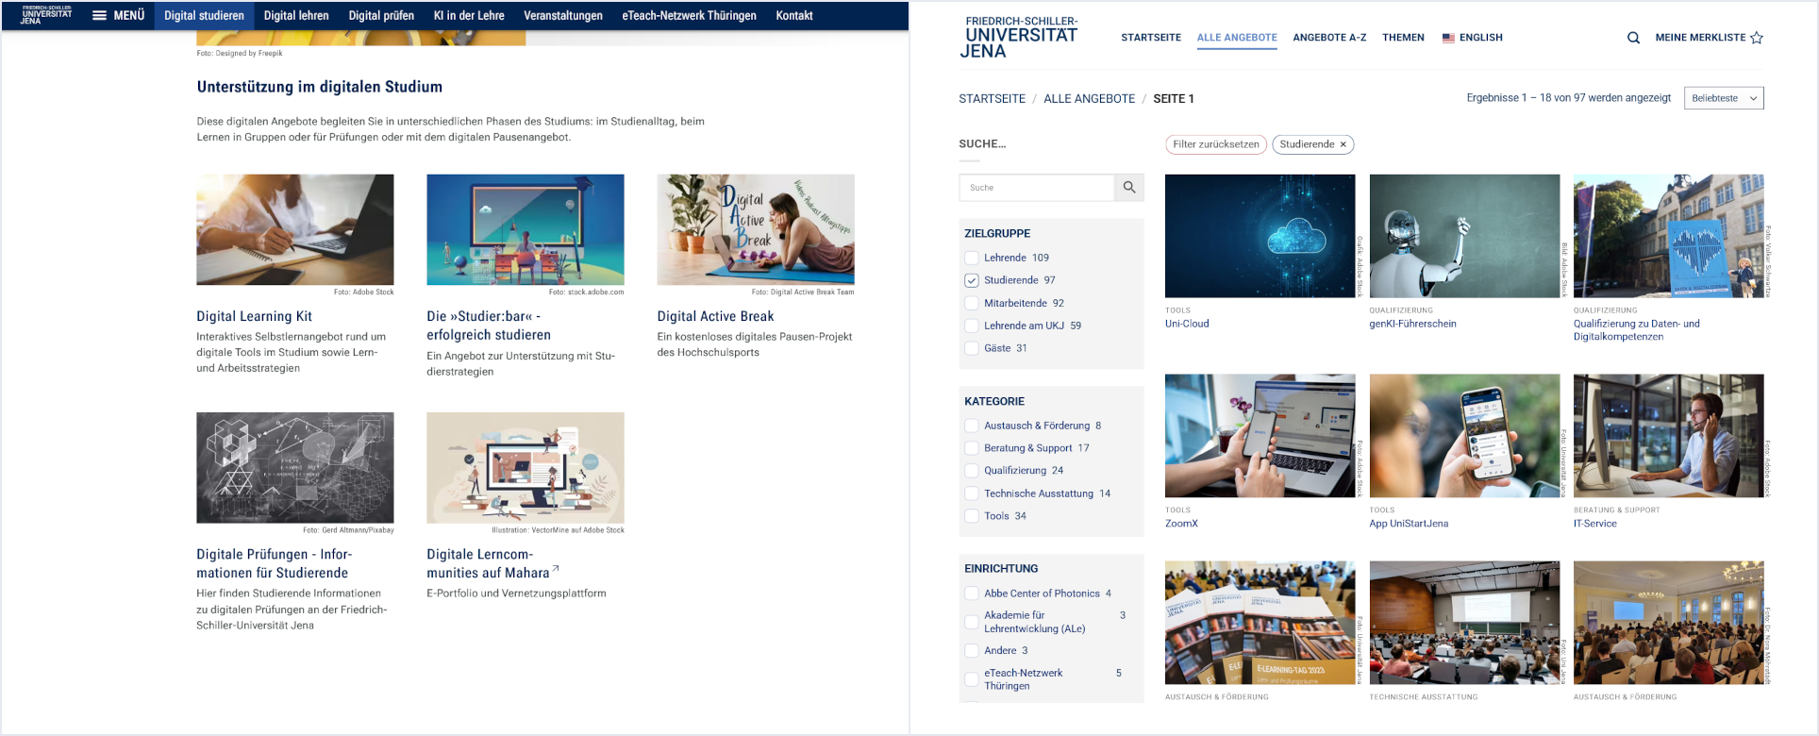Open the Beliebteste sort dropdown
This screenshot has height=736, width=1819.
(1723, 98)
